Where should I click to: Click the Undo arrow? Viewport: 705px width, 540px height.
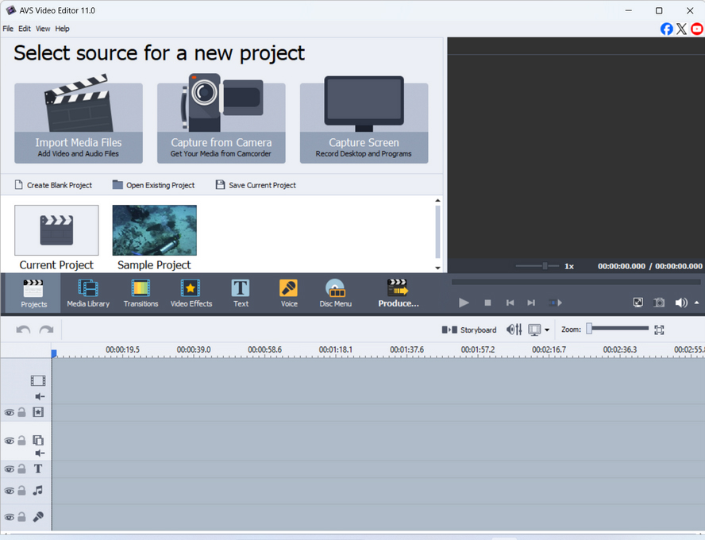(x=23, y=330)
